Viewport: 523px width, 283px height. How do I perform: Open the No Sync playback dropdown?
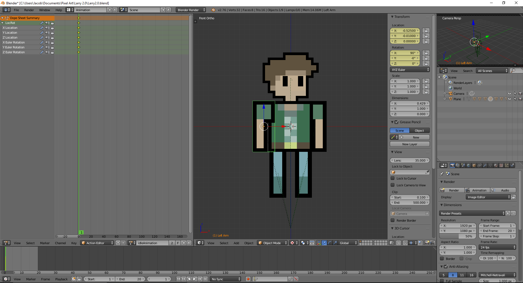(x=226, y=279)
